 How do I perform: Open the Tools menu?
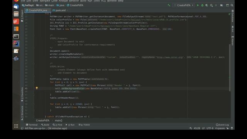point(97,1)
